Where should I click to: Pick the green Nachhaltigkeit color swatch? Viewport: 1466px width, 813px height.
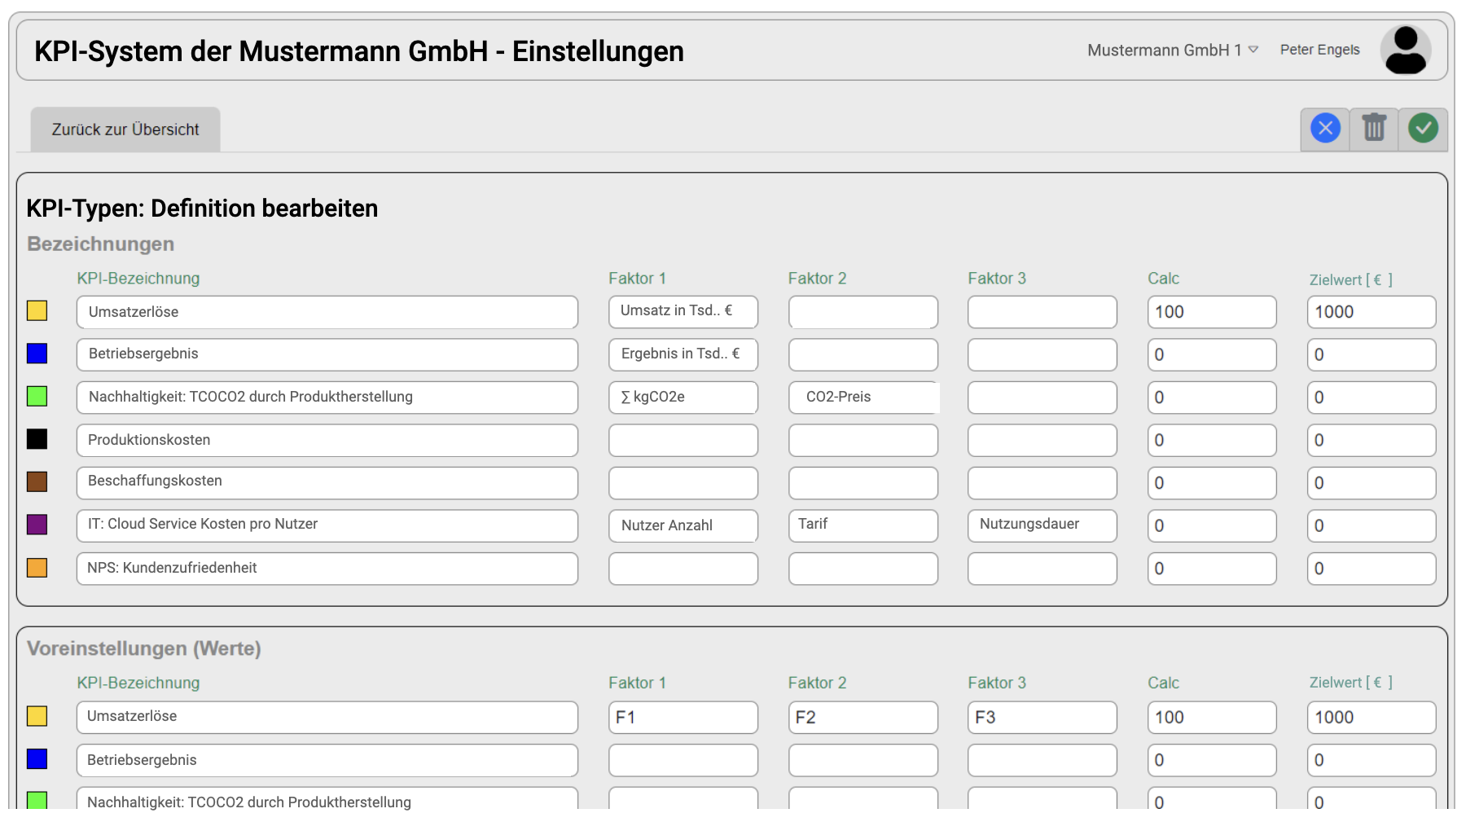37,396
